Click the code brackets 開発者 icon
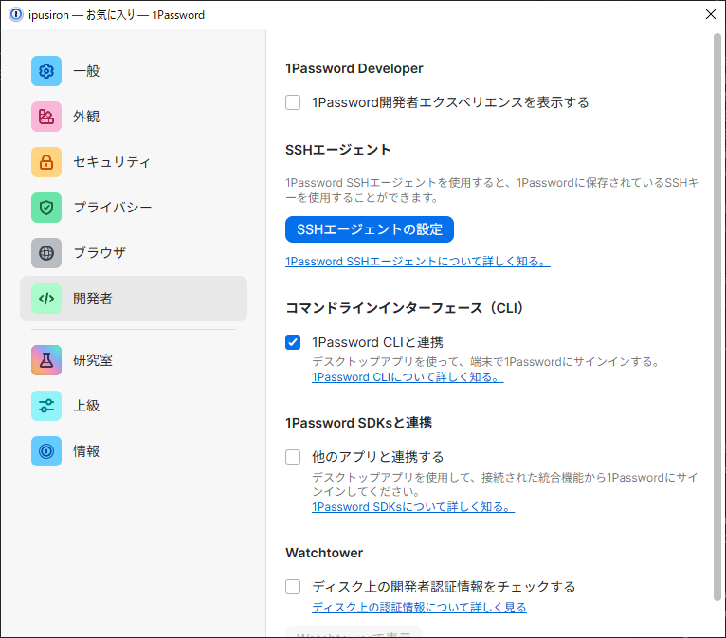The image size is (726, 638). point(46,299)
